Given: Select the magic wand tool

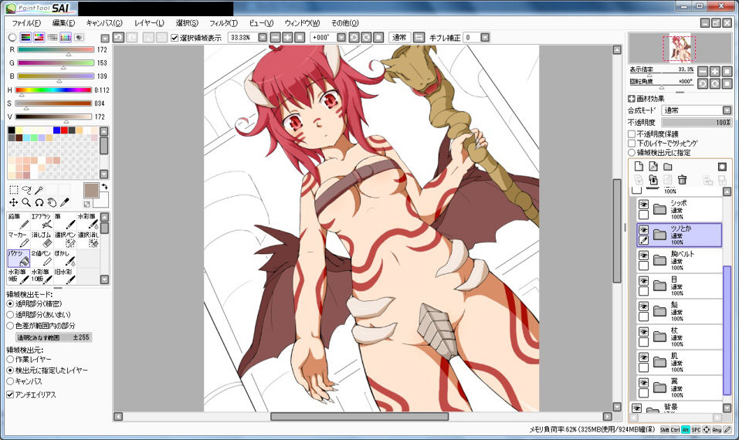Looking at the screenshot, I should [39, 190].
